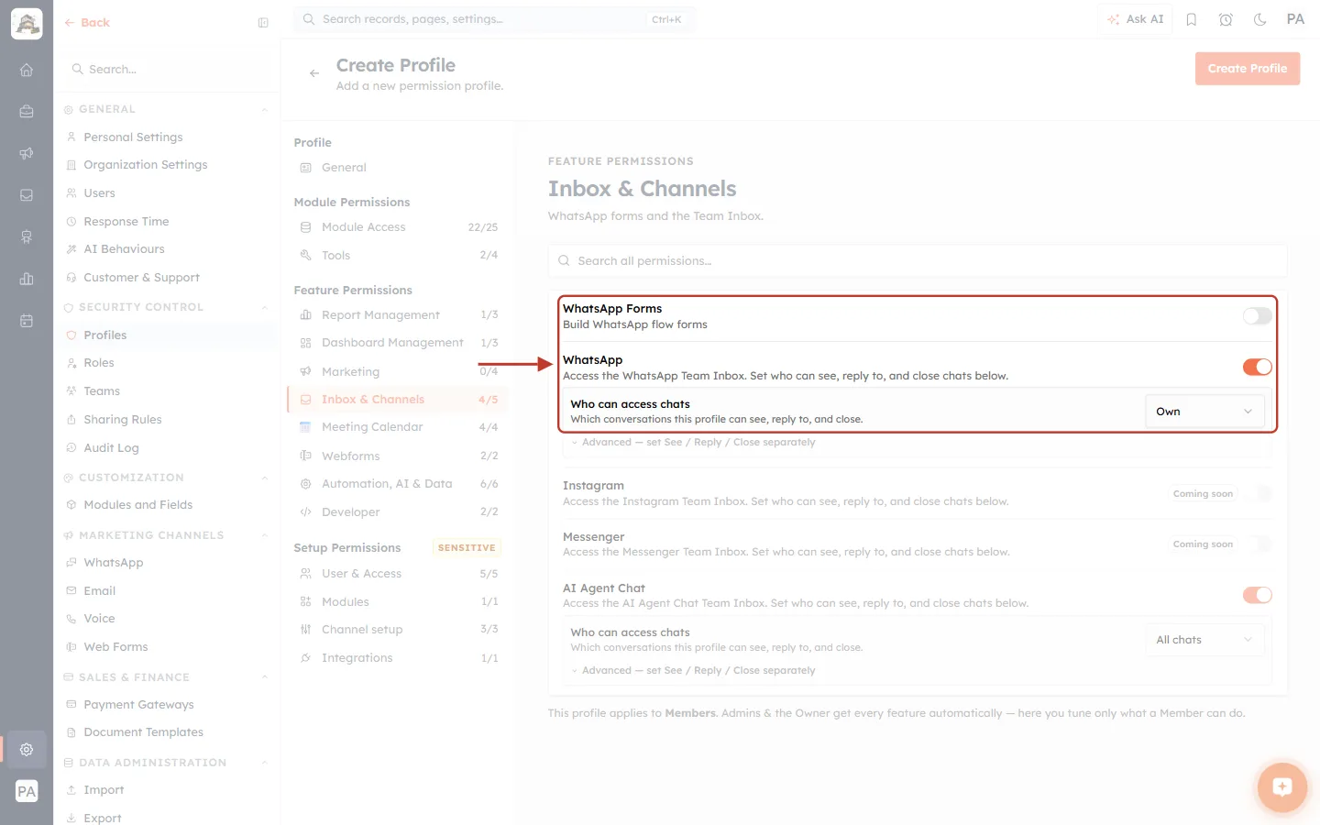Turn off the AI Agent Chat toggle

tap(1257, 596)
